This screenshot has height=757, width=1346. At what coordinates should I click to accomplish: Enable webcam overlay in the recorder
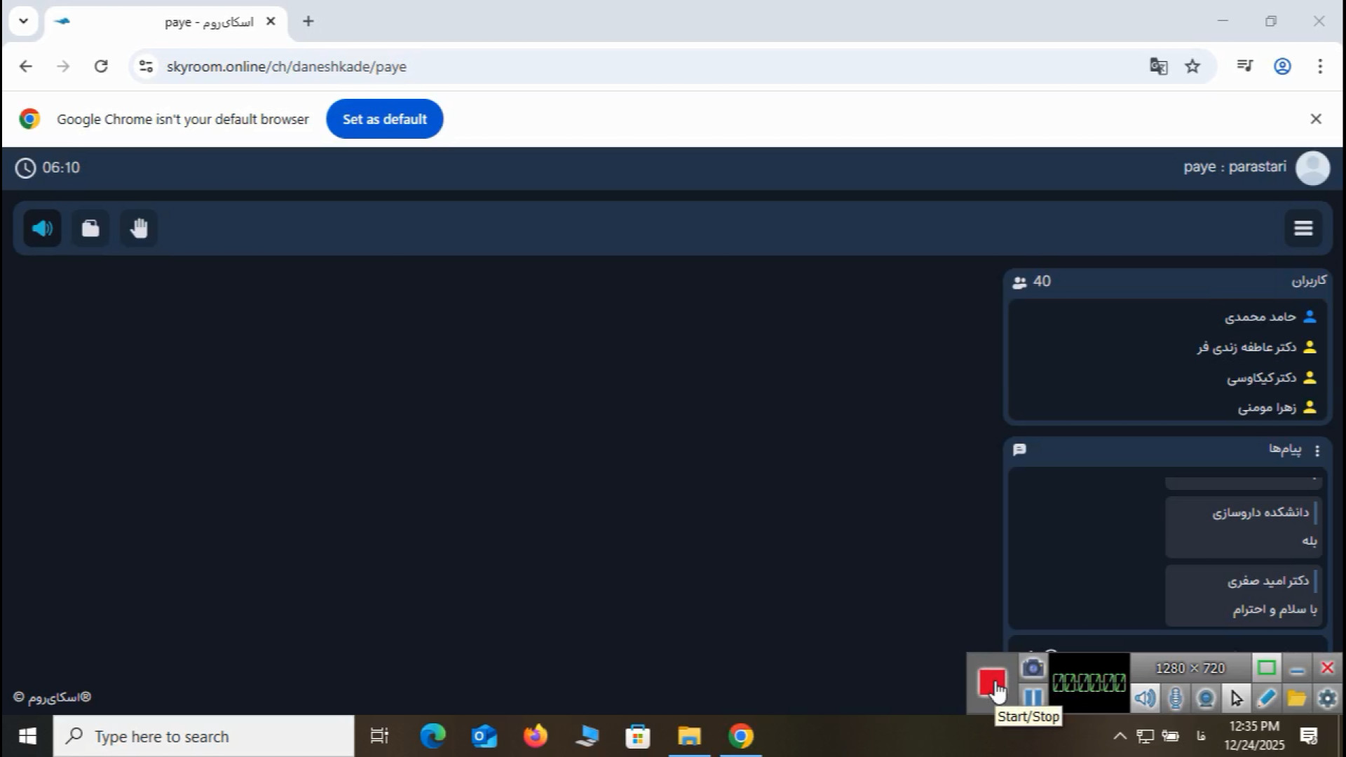1206,698
